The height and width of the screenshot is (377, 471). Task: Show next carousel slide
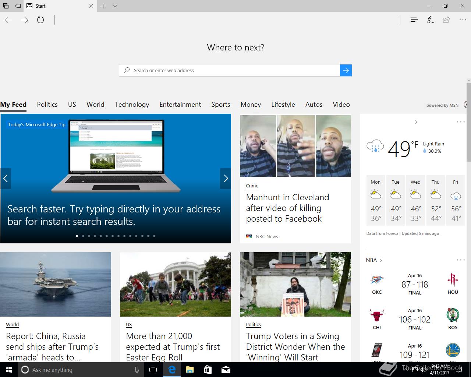pyautogui.click(x=226, y=179)
